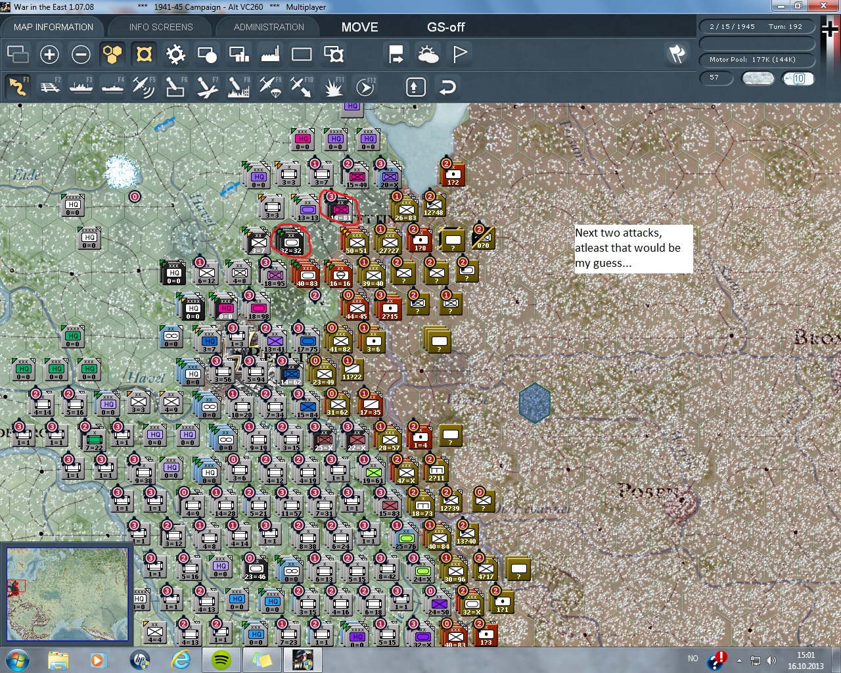Click the pennant flag icon

tap(460, 55)
